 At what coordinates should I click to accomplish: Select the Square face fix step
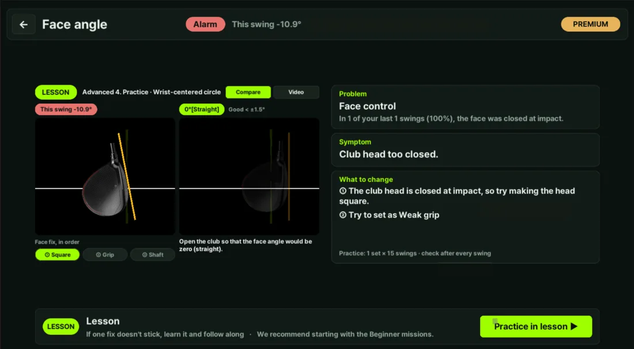coord(58,255)
